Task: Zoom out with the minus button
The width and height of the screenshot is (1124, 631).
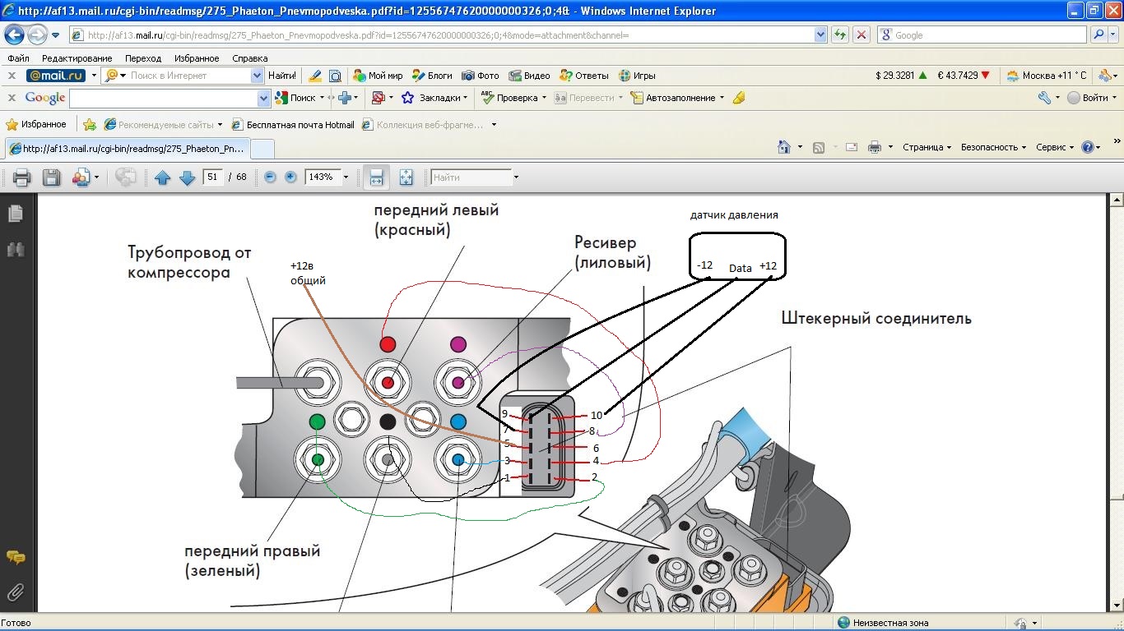Action: tap(270, 177)
